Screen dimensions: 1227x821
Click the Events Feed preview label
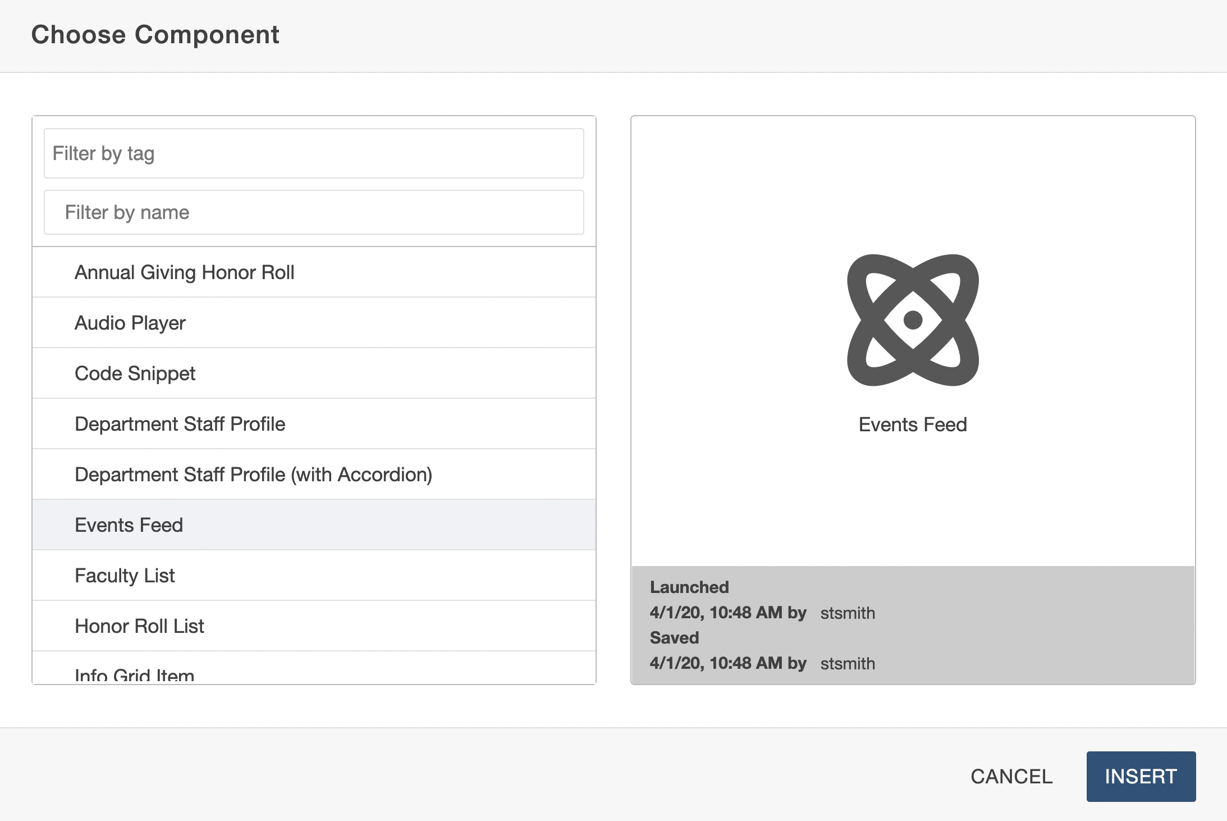[913, 425]
